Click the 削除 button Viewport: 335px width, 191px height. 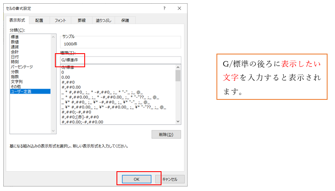(x=166, y=134)
